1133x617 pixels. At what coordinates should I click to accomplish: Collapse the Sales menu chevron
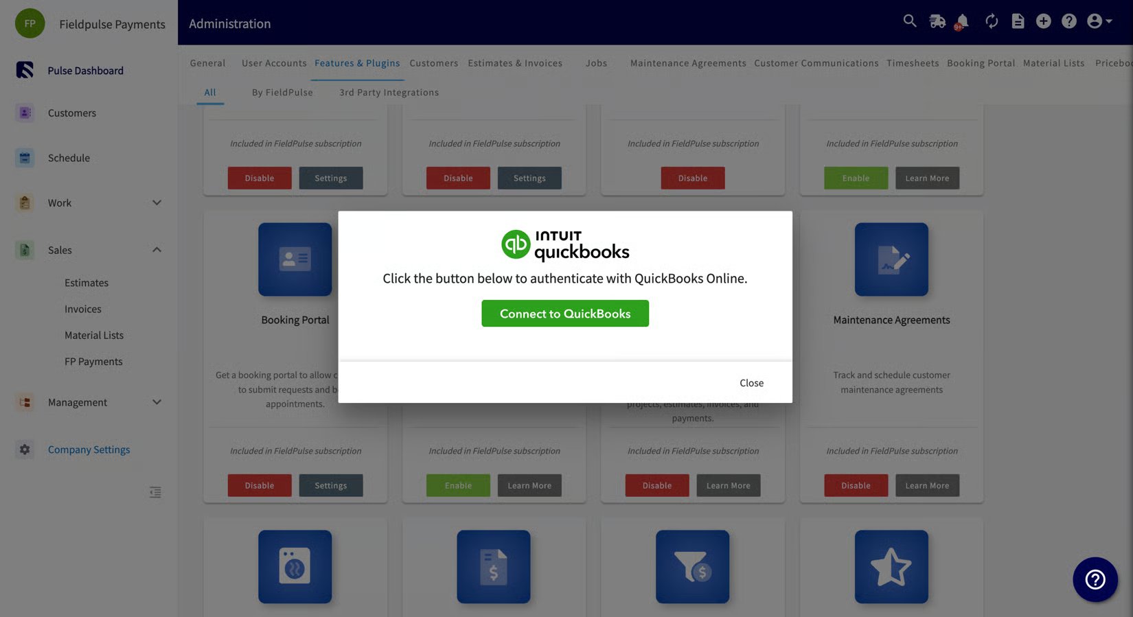pos(157,250)
